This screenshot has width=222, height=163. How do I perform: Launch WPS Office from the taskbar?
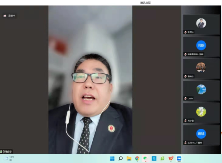point(171,159)
